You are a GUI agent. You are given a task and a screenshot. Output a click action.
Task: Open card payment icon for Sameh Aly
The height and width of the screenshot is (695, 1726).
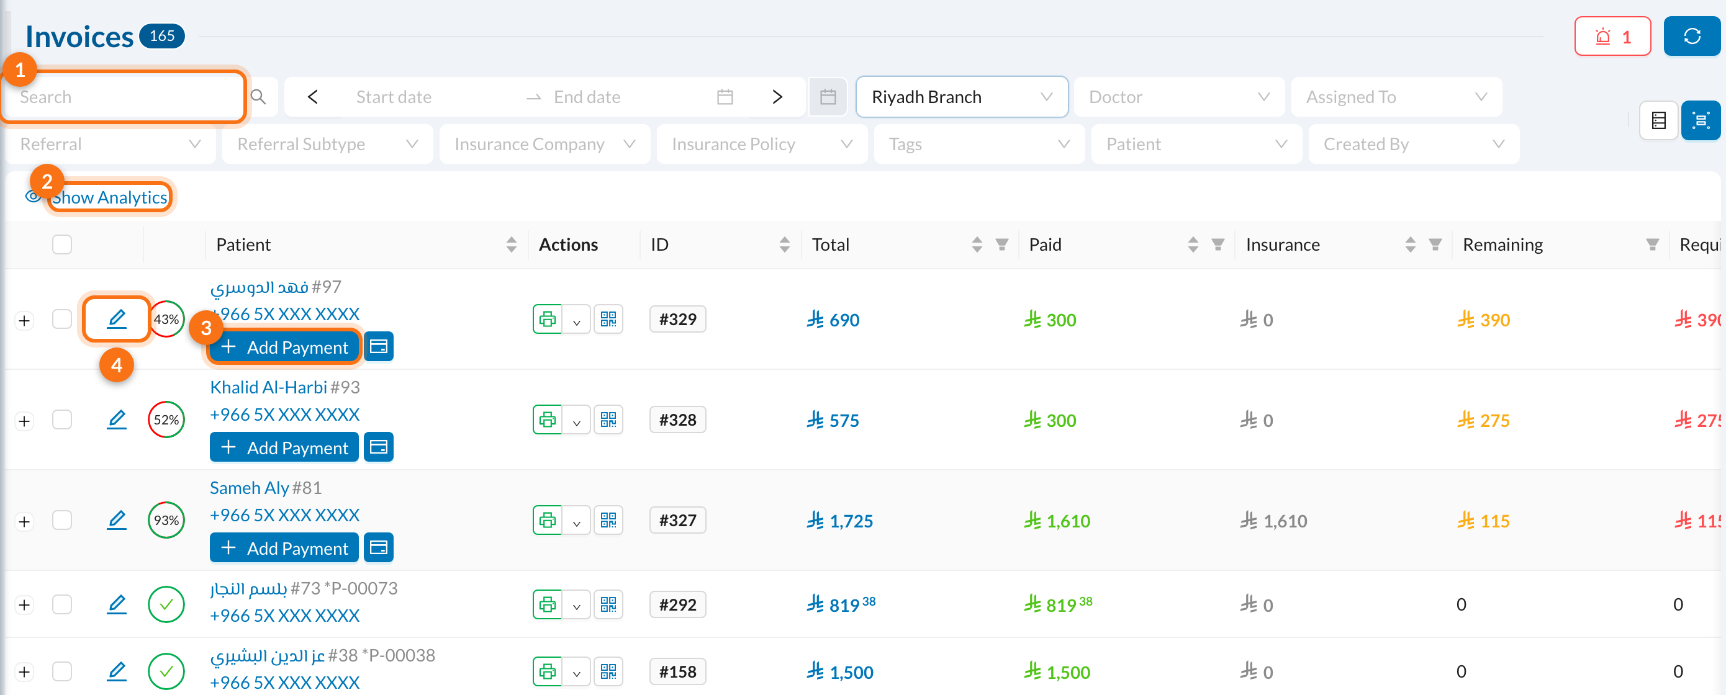(x=379, y=548)
